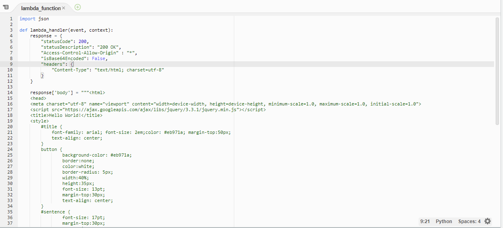Click the "font-family: arial" line

141,132
